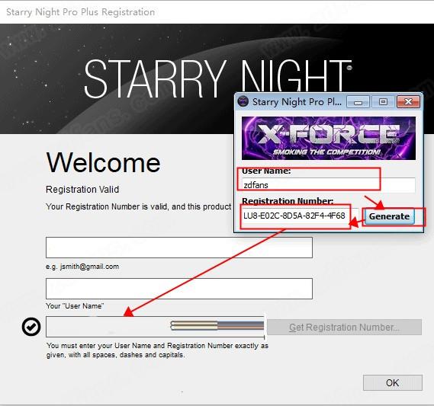Click the "User Name:" label in keygen
Image resolution: width=434 pixels, height=406 pixels.
pyautogui.click(x=266, y=171)
